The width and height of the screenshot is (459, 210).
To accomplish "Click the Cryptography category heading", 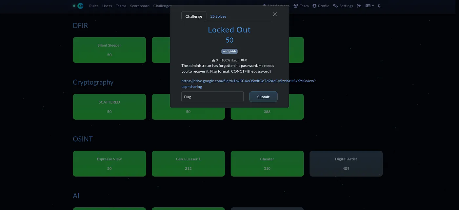I will click(x=93, y=82).
